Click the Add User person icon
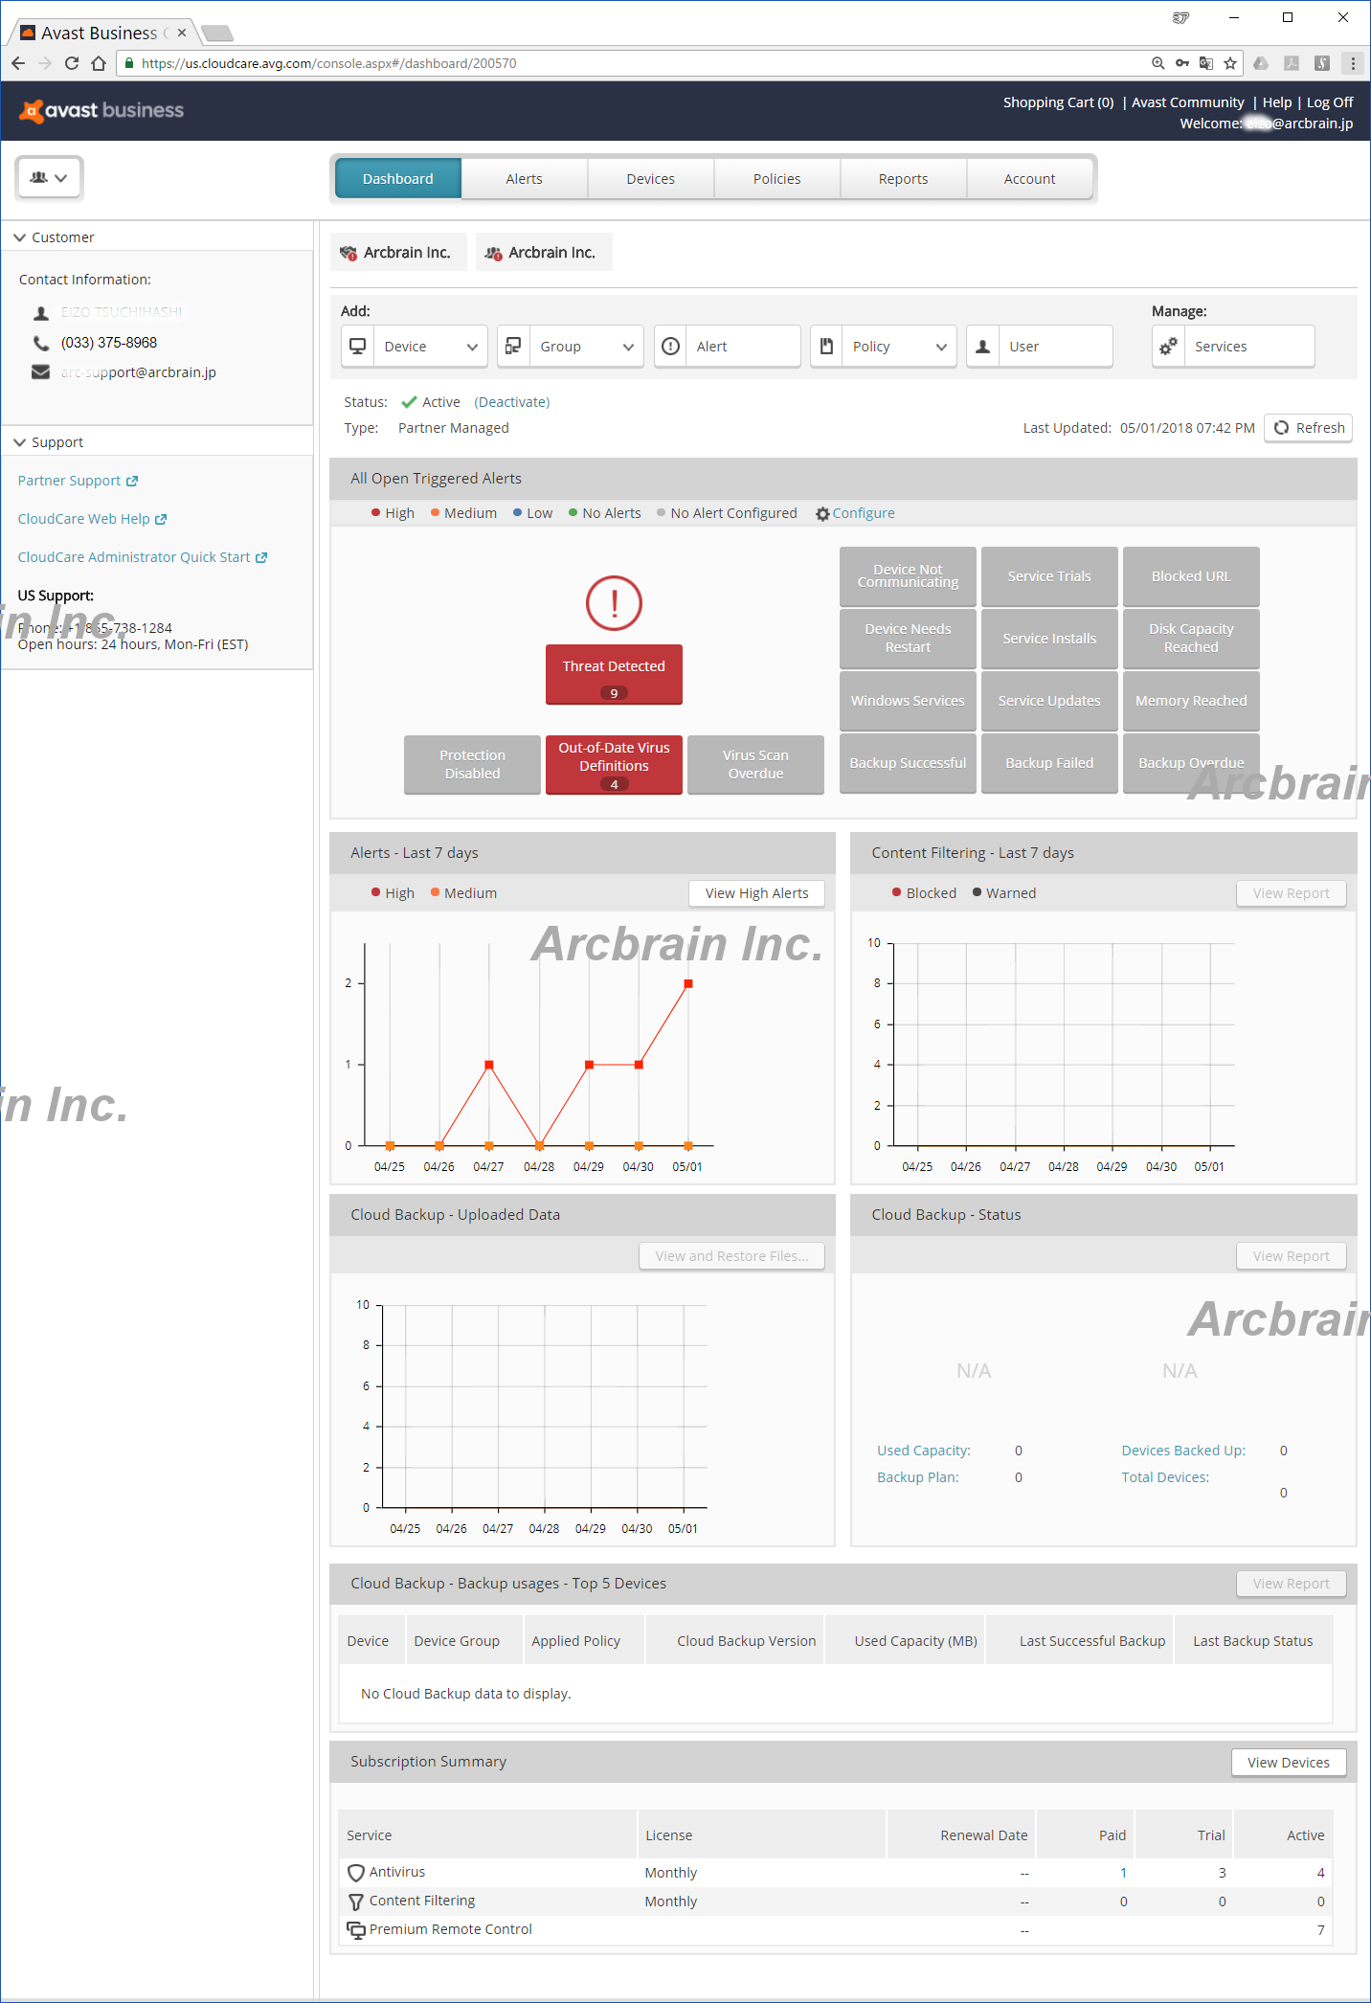Image resolution: width=1371 pixels, height=2003 pixels. 982,347
